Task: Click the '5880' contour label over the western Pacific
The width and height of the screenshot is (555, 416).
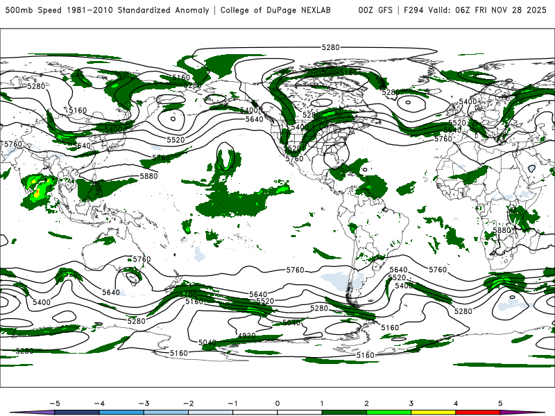Action: tap(148, 176)
